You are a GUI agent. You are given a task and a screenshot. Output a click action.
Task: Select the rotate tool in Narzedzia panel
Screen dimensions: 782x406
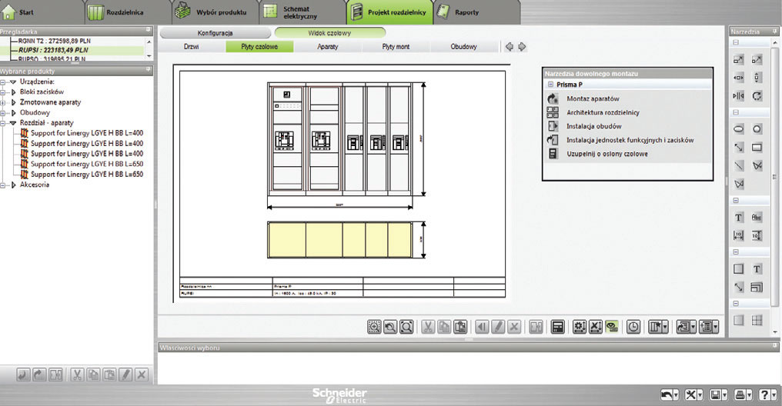pos(757,95)
